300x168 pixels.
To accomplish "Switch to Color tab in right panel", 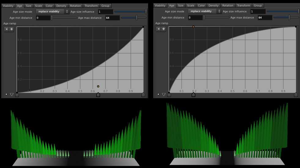I will pos(201,5).
